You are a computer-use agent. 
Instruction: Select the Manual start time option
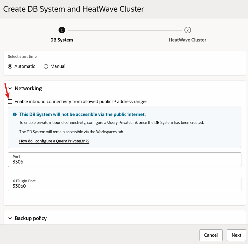[46, 66]
